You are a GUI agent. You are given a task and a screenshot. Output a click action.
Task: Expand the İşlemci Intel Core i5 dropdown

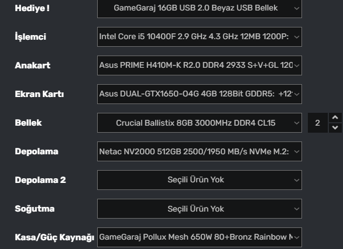tap(200, 37)
